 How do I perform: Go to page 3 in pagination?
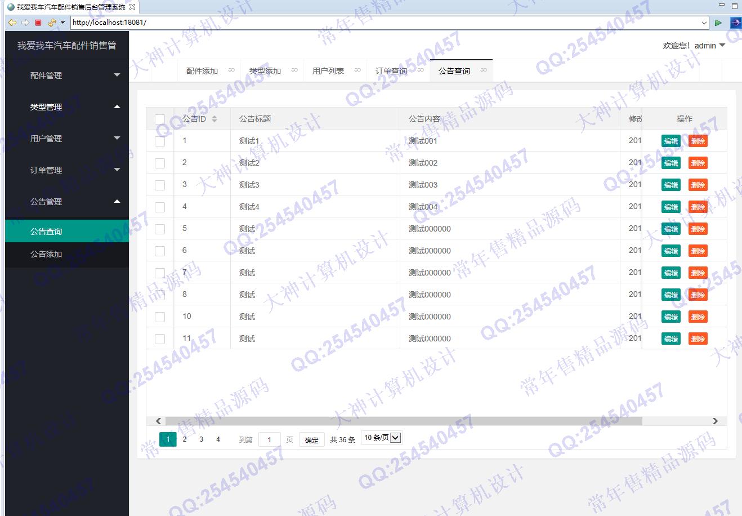tap(202, 439)
